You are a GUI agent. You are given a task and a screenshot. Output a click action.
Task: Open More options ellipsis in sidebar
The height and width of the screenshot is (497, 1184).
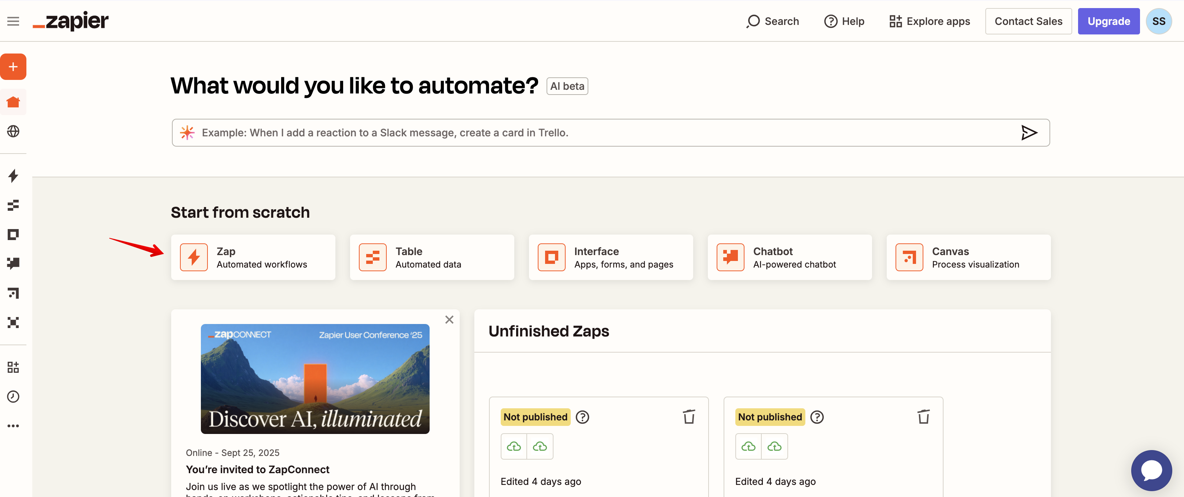[x=13, y=426]
